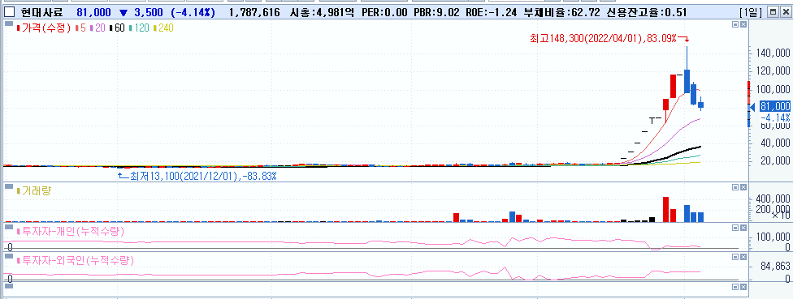Click the 20,000 price axis label
The image size is (793, 299).
(775, 161)
